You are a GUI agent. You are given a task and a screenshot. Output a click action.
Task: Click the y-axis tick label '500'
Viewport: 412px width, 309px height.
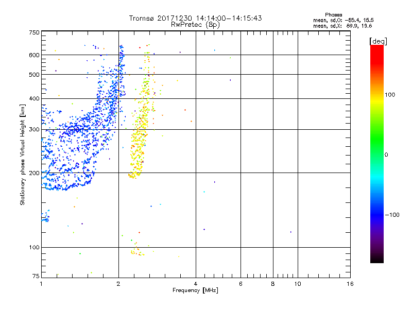34,75
